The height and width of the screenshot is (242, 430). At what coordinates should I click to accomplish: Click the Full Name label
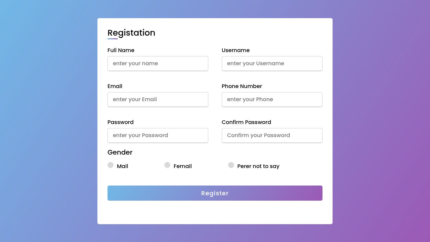point(121,50)
